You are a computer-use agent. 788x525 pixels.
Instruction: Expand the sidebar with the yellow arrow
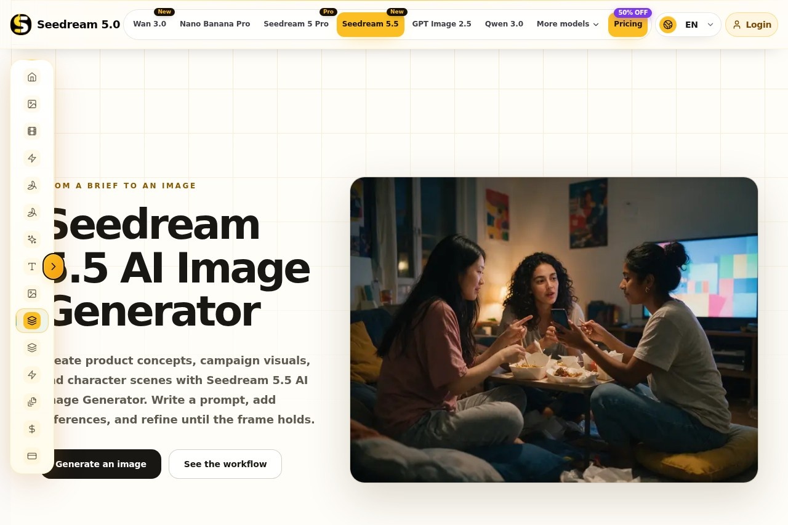(x=54, y=267)
